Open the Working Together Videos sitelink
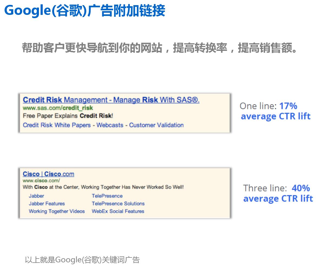The width and height of the screenshot is (321, 268). click(x=57, y=211)
